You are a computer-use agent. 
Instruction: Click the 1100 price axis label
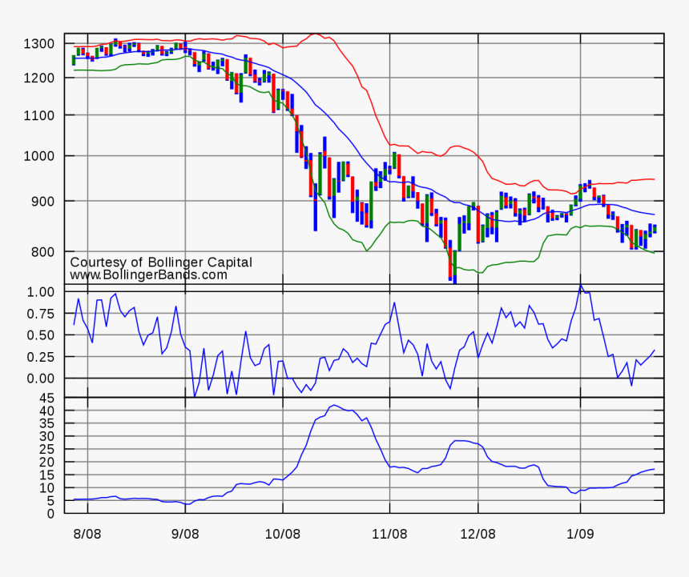coord(39,116)
